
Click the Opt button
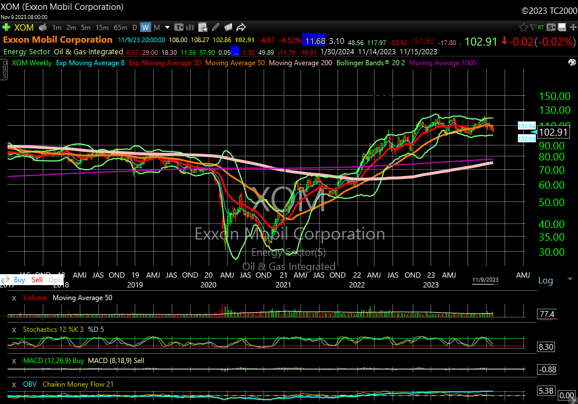click(x=54, y=280)
